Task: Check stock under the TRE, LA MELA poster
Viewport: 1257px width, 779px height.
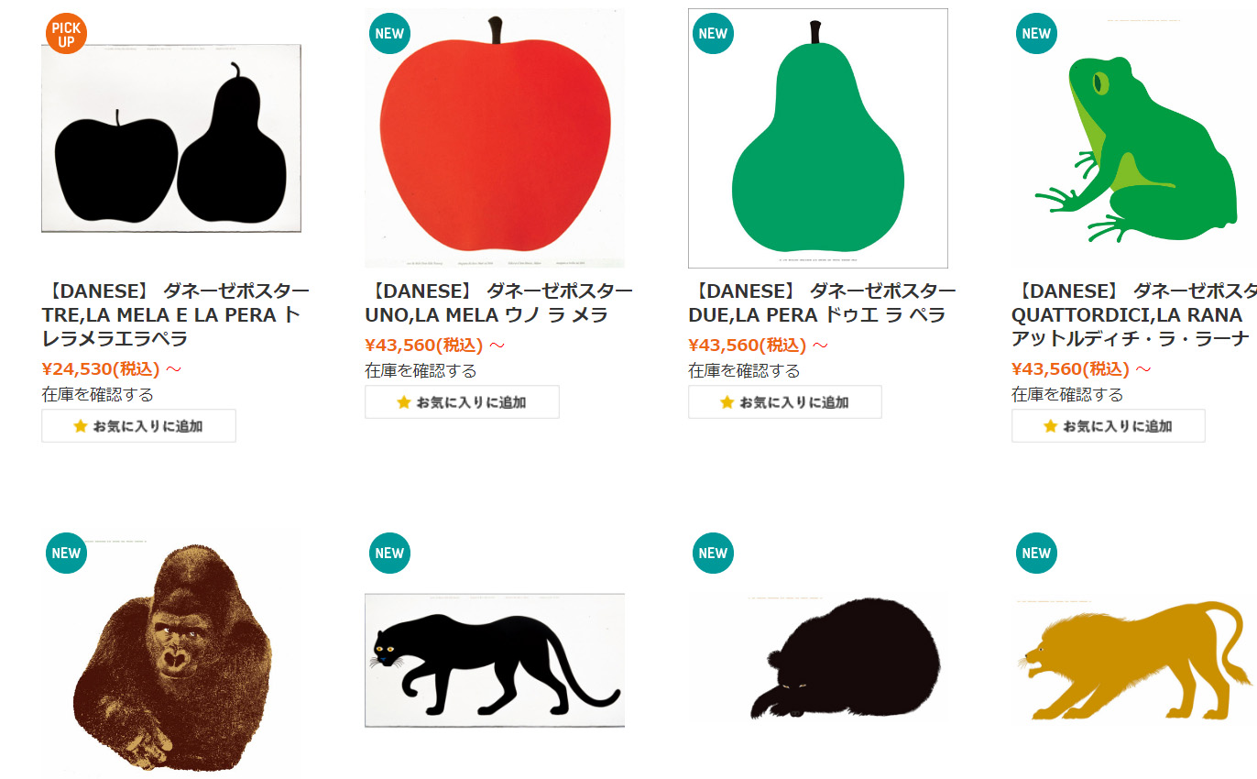Action: point(98,395)
